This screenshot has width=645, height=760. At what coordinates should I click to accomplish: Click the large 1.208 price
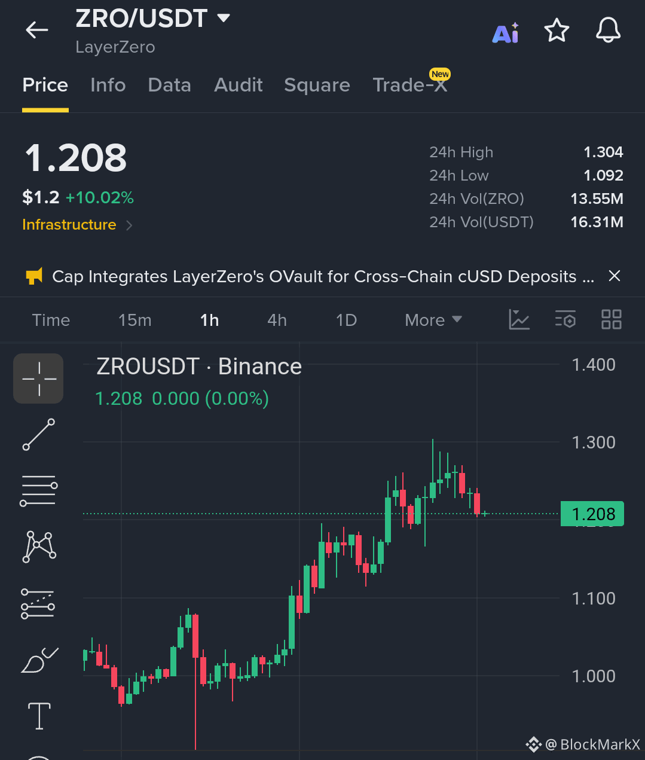click(x=75, y=158)
